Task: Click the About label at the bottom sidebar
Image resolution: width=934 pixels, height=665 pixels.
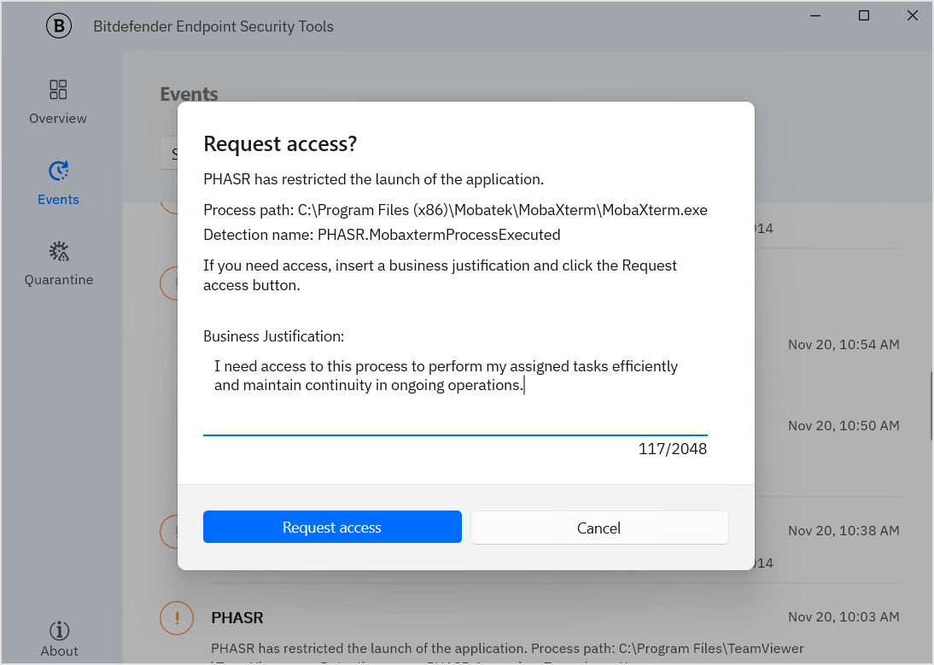Action: [x=59, y=650]
